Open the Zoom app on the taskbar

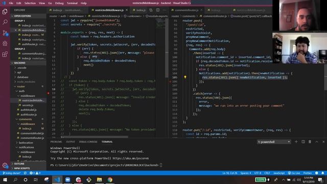(68, 179)
